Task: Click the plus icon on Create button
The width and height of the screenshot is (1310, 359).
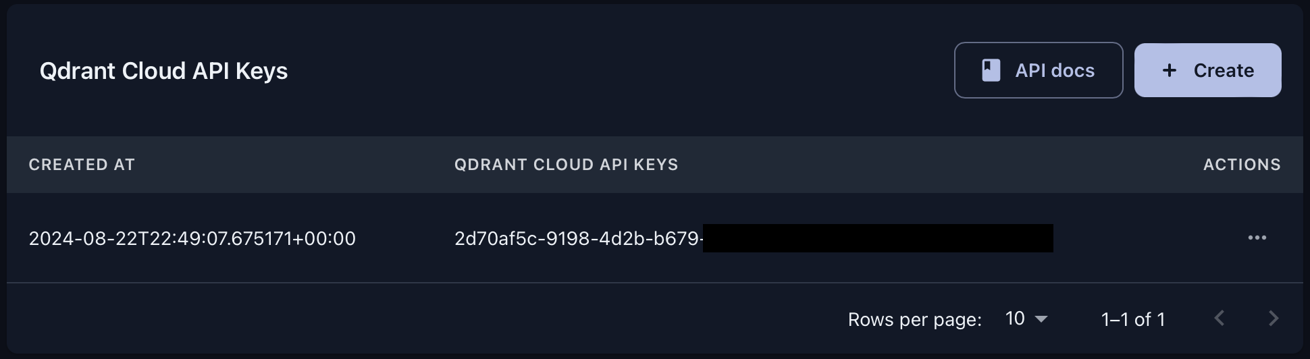Action: [x=1170, y=70]
